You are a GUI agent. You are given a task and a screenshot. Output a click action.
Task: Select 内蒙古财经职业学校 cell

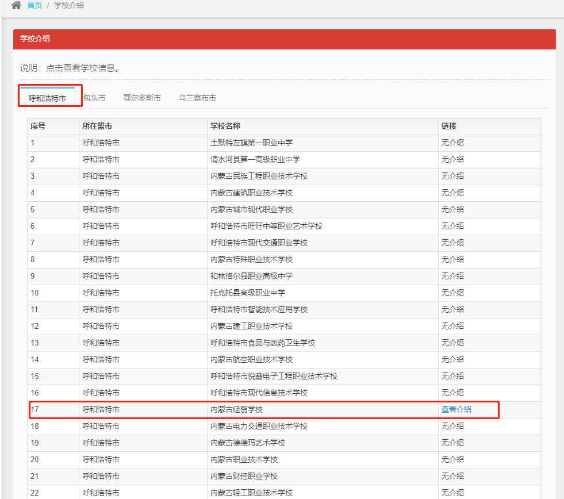tap(323, 477)
